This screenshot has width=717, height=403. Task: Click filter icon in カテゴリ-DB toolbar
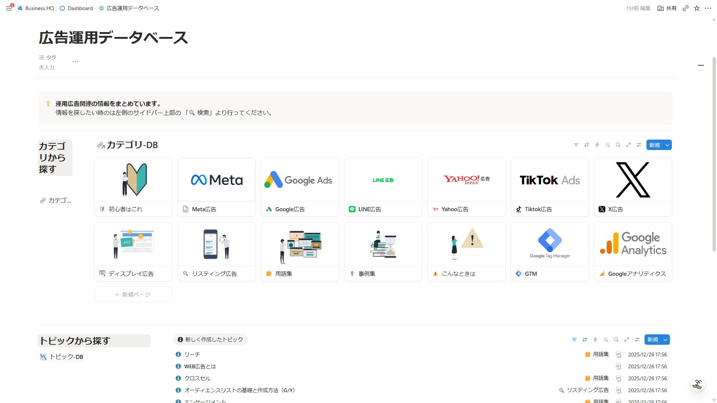click(576, 145)
